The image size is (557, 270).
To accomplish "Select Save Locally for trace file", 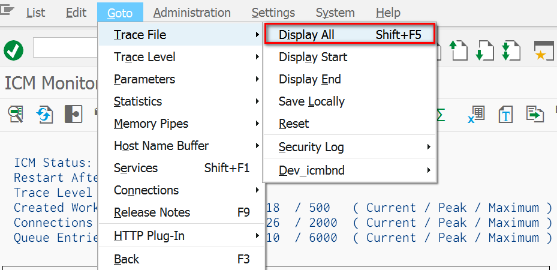I will click(x=350, y=101).
